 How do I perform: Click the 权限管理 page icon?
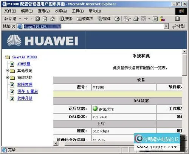[12, 85]
